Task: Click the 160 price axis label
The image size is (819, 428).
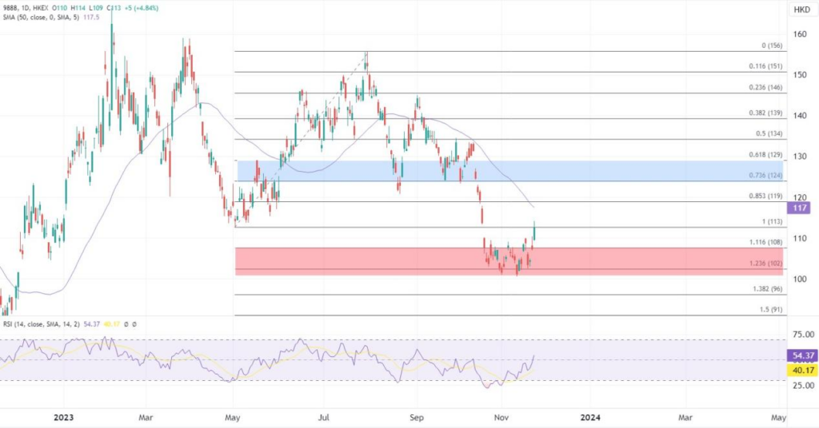Action: click(799, 34)
